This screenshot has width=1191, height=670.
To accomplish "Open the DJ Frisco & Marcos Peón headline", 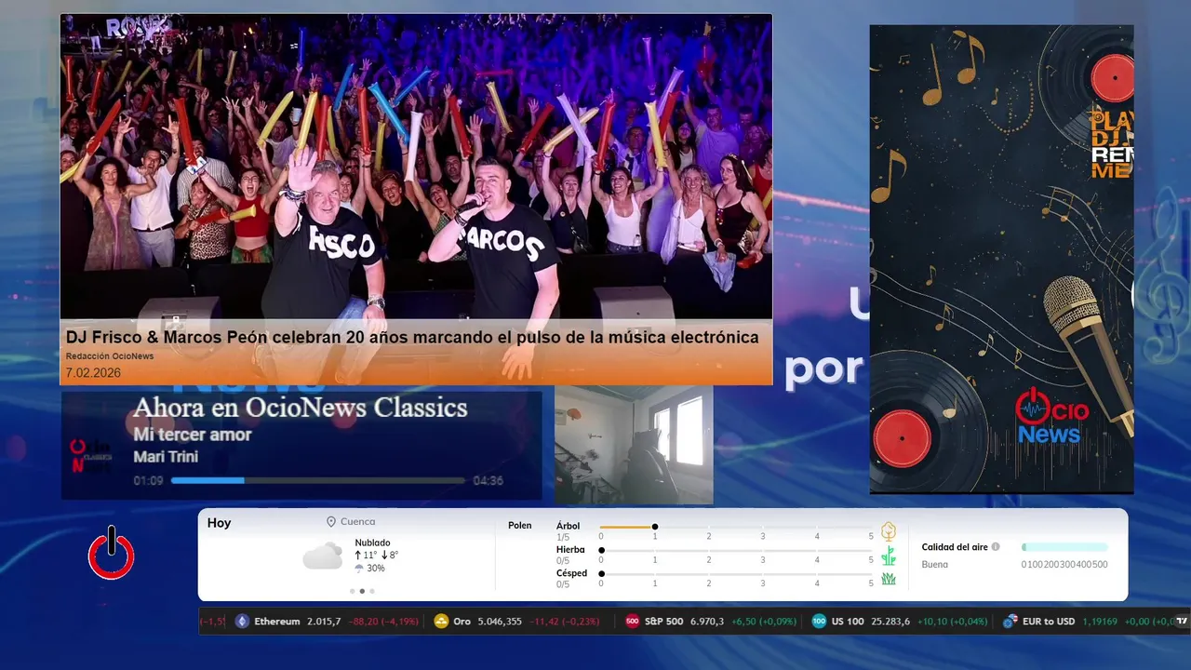I will coord(412,338).
